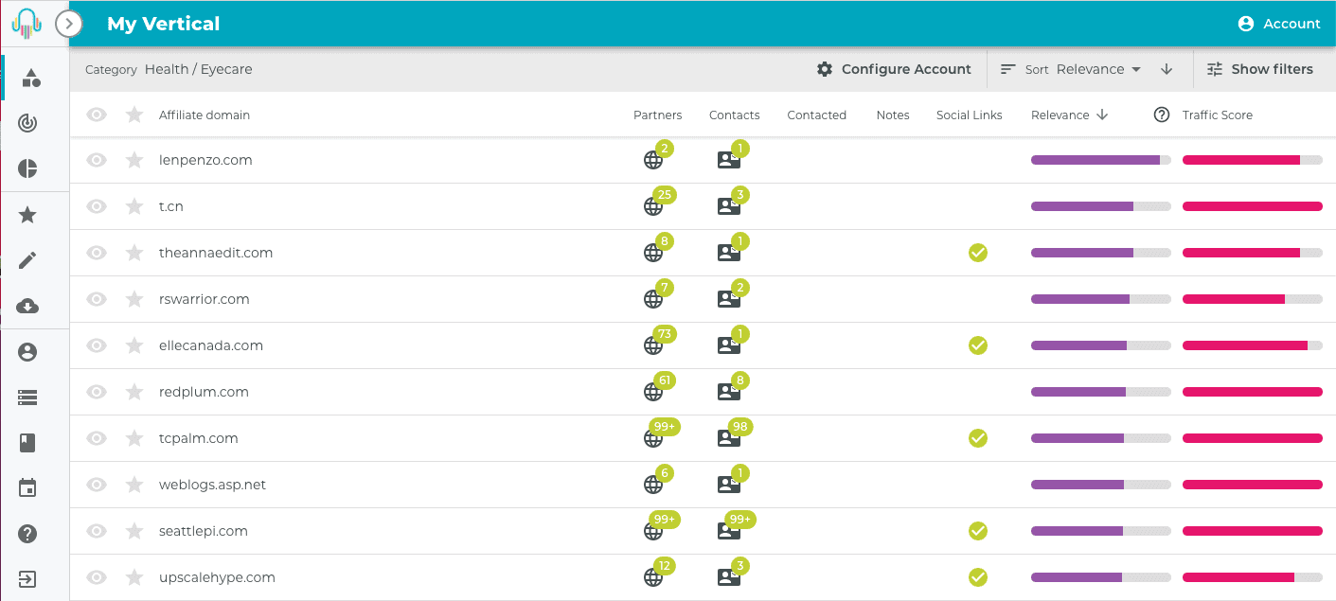
Task: Open the upscalehype.com affiliate domain
Action: (x=217, y=577)
